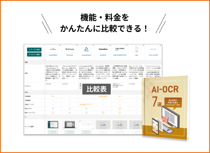This screenshot has height=153, width=210.
Task: Click the DX Suite logo
Action: point(70,49)
